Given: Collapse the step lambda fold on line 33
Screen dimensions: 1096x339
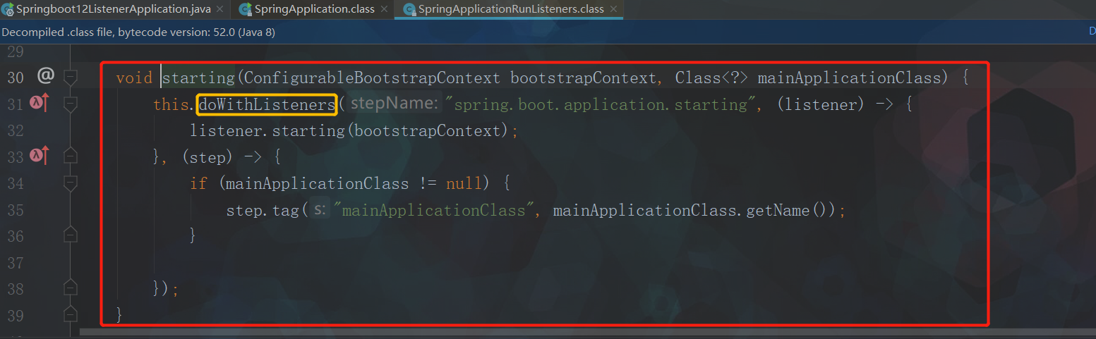Looking at the screenshot, I should click(70, 156).
